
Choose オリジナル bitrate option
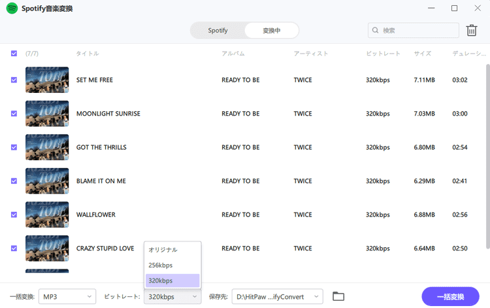coord(172,250)
